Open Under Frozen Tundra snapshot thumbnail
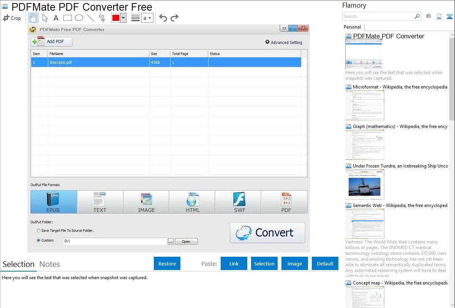 pyautogui.click(x=365, y=184)
